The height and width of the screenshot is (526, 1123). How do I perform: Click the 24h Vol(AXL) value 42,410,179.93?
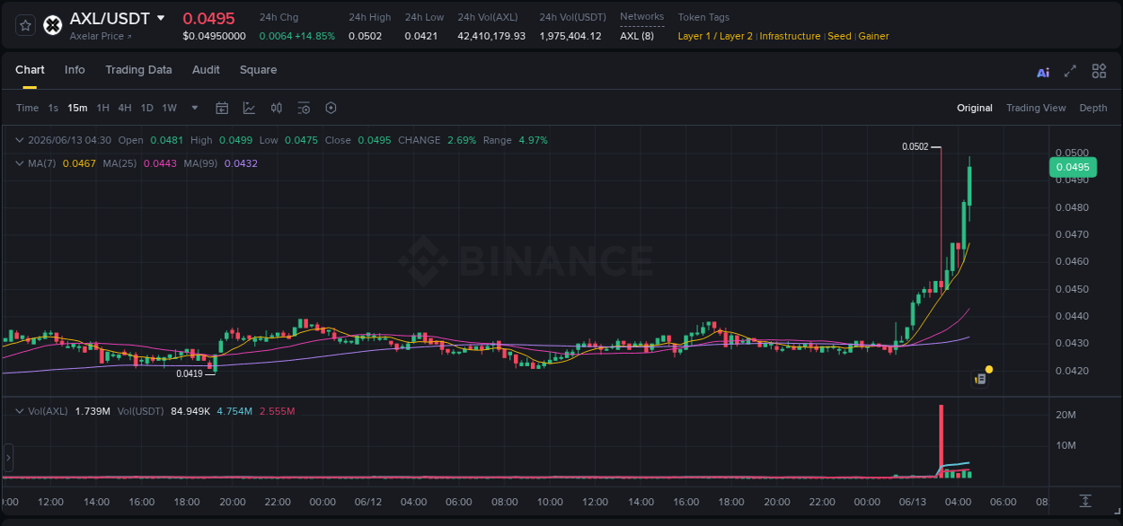pos(491,36)
